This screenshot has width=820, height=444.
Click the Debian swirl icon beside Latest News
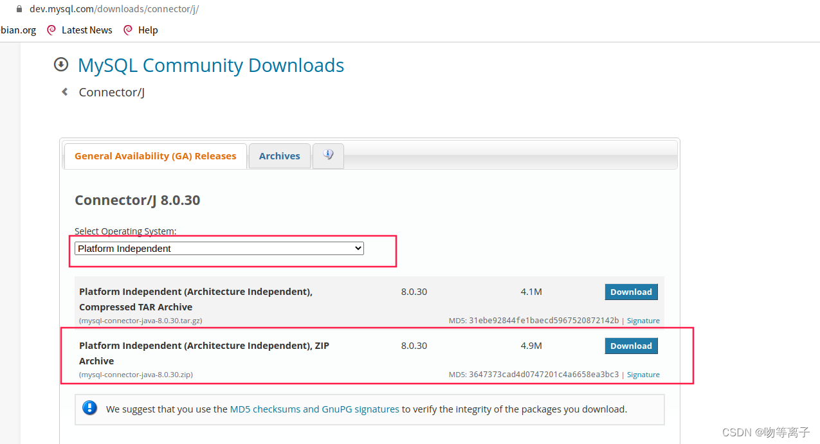(x=51, y=30)
